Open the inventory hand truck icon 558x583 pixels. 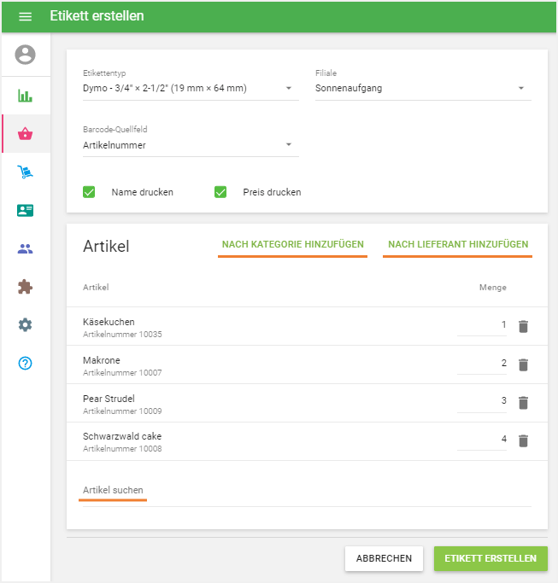tap(26, 172)
